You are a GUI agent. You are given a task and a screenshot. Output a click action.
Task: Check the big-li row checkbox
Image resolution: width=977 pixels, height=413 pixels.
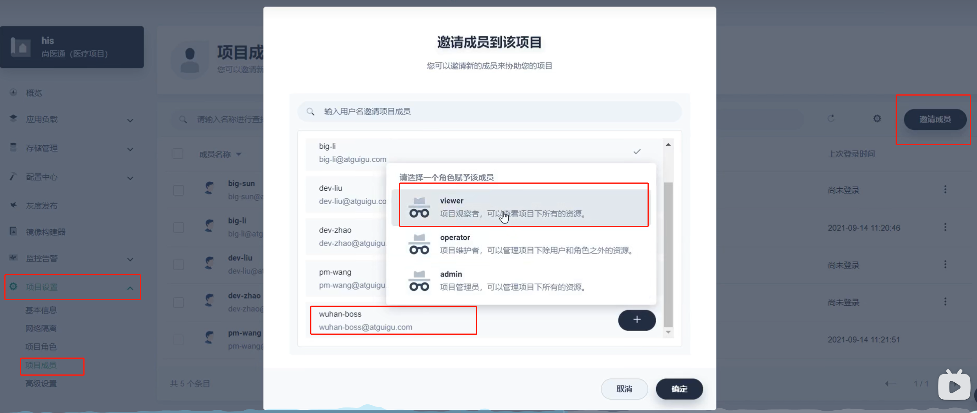(178, 227)
